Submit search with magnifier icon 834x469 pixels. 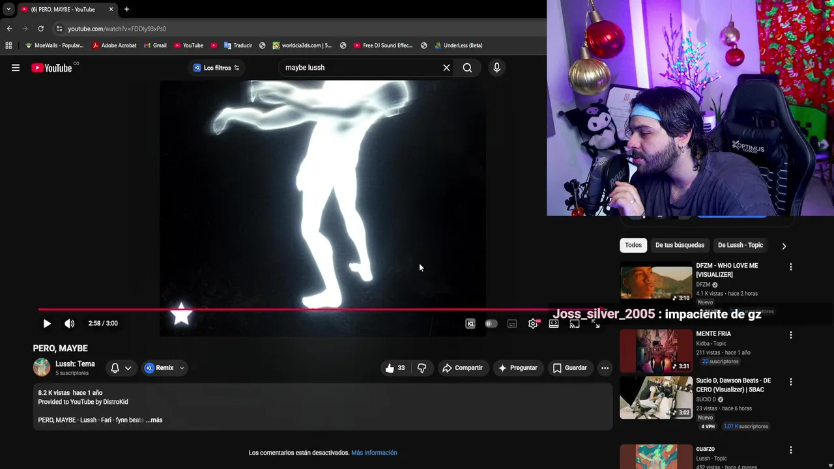[467, 68]
